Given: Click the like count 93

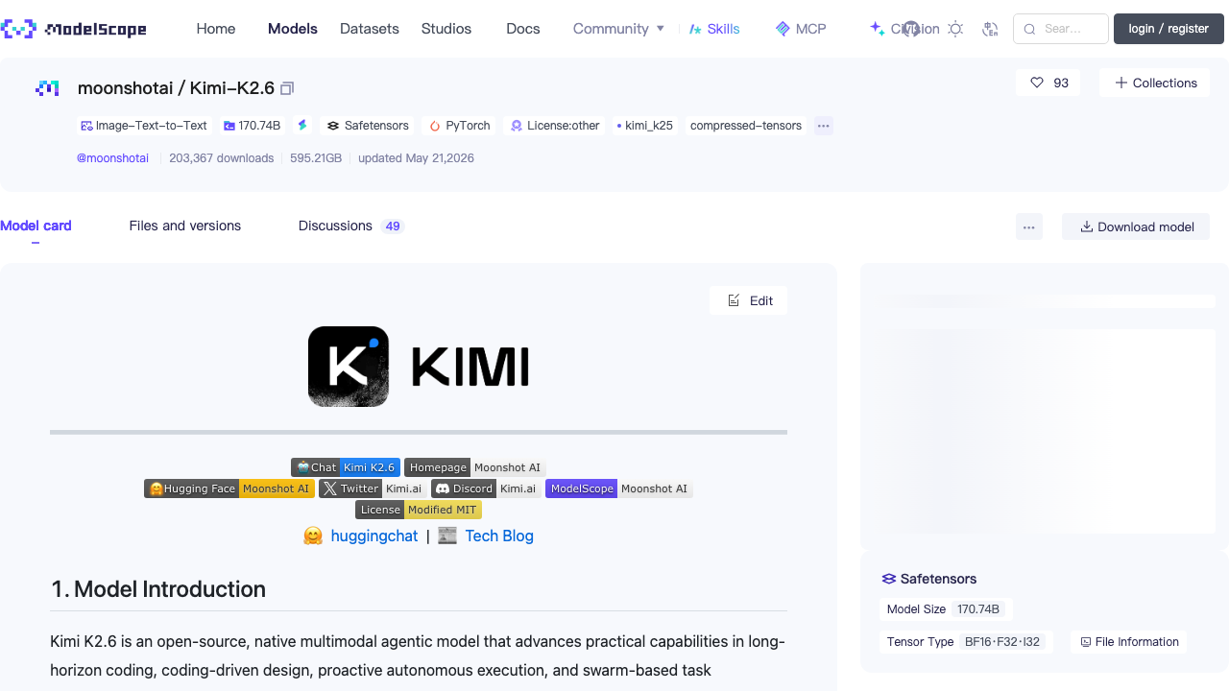Looking at the screenshot, I should 1061,83.
